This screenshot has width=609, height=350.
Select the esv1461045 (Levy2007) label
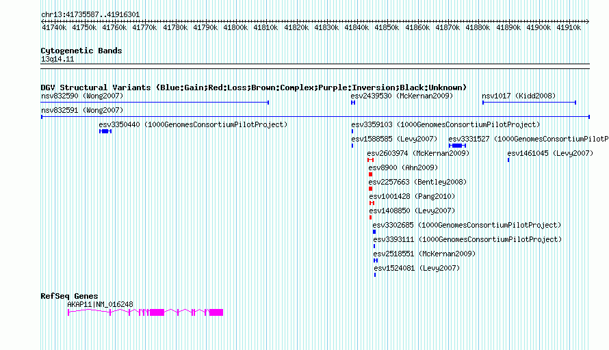[x=550, y=153]
